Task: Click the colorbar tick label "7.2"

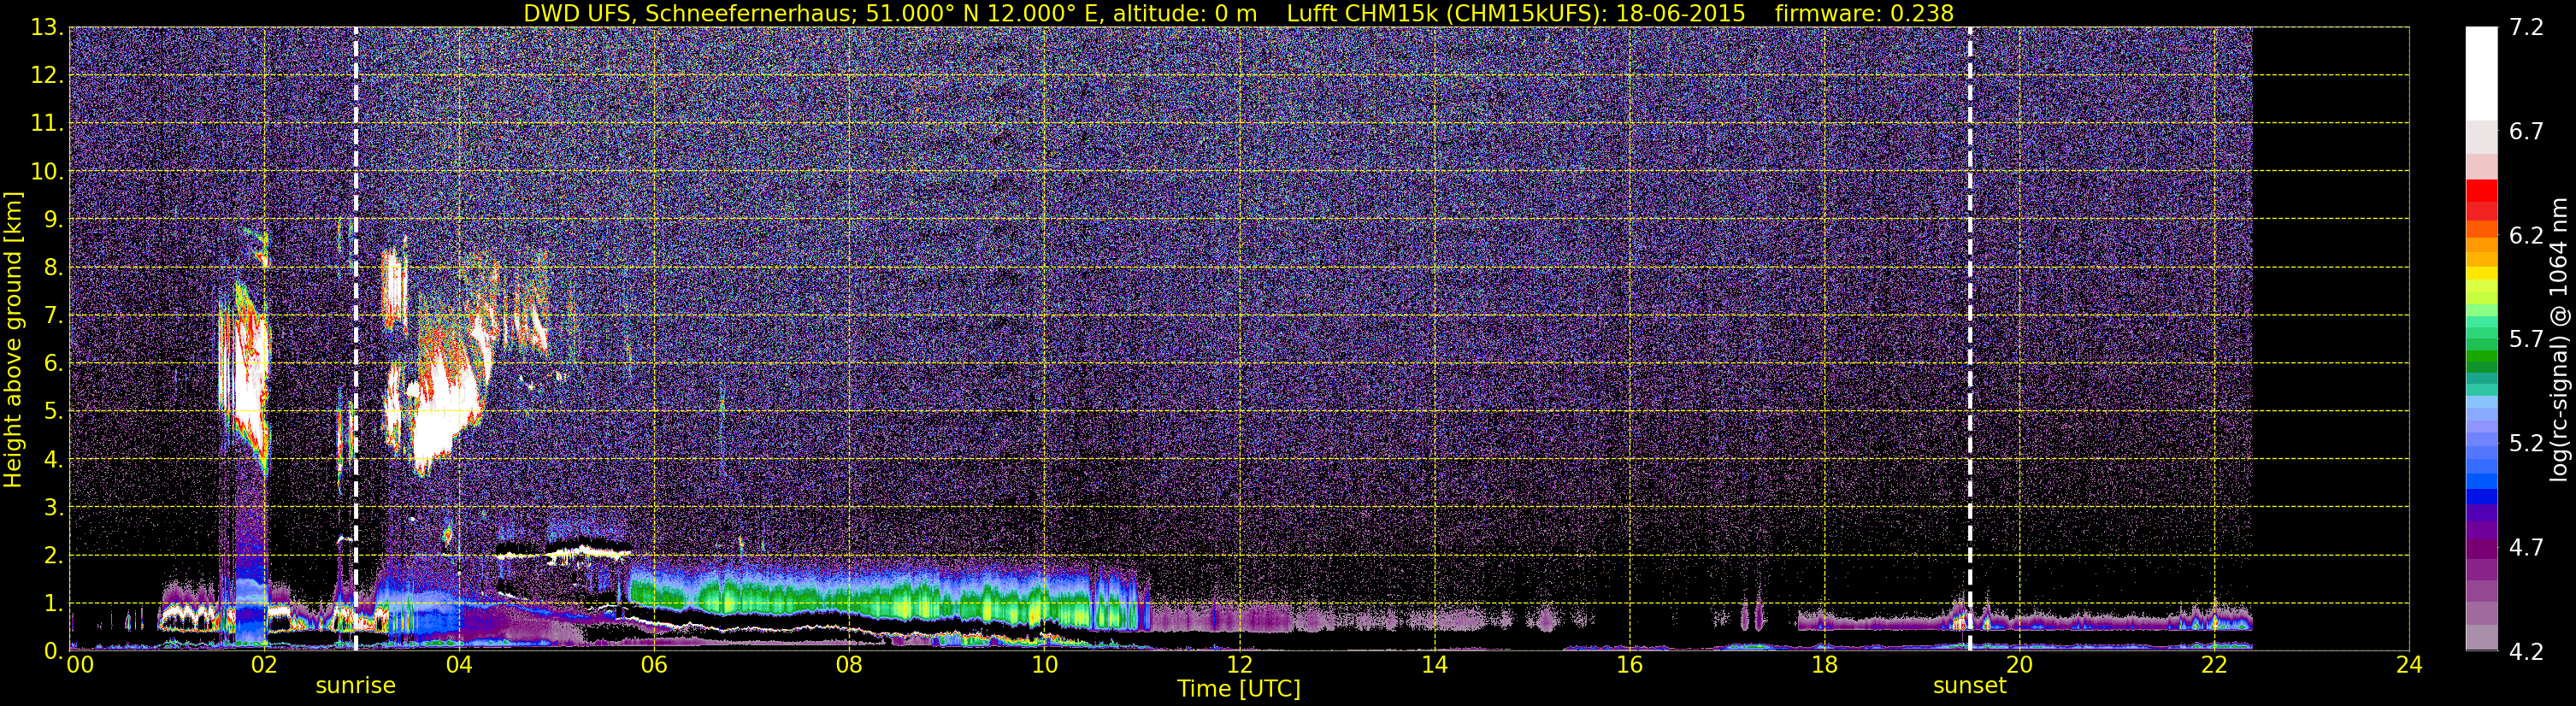Action: 2526,28
